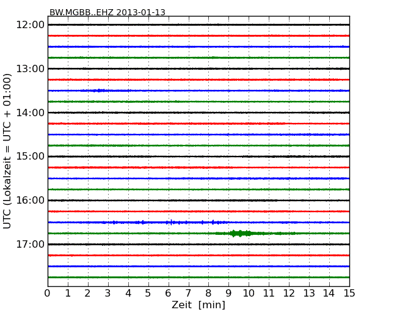Pick the 15:00 time label

pos(31,157)
